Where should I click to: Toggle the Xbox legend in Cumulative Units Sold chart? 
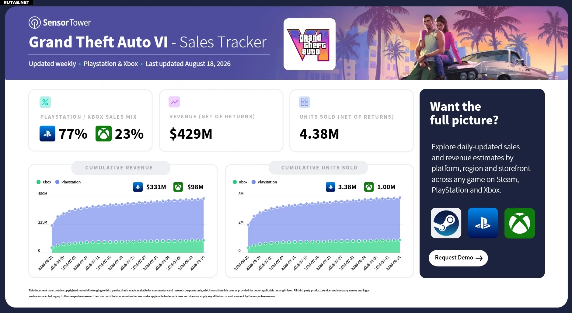pyautogui.click(x=240, y=182)
